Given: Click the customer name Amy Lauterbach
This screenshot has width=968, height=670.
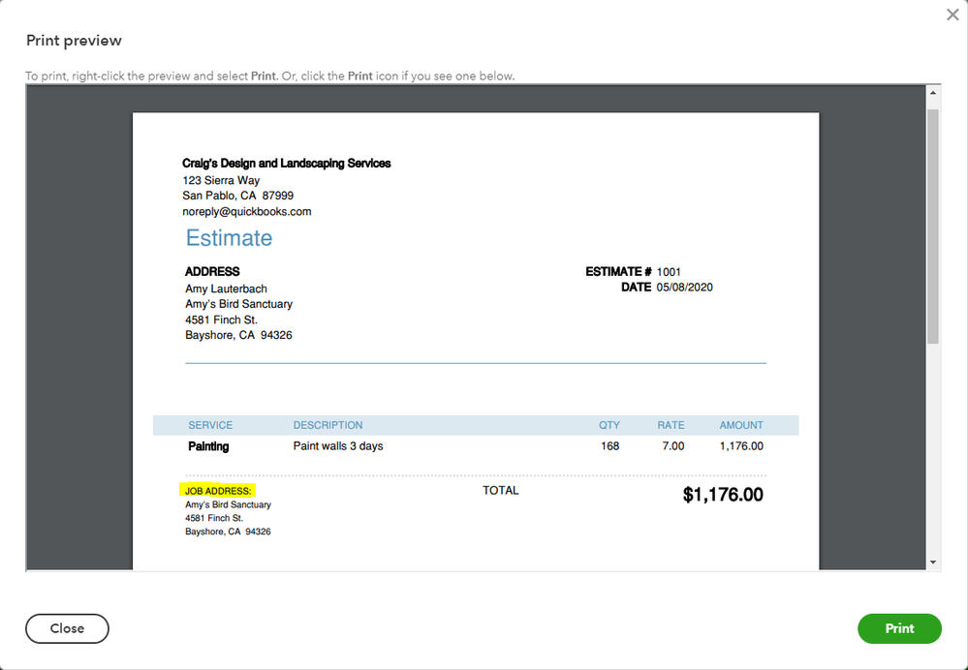Looking at the screenshot, I should point(226,289).
